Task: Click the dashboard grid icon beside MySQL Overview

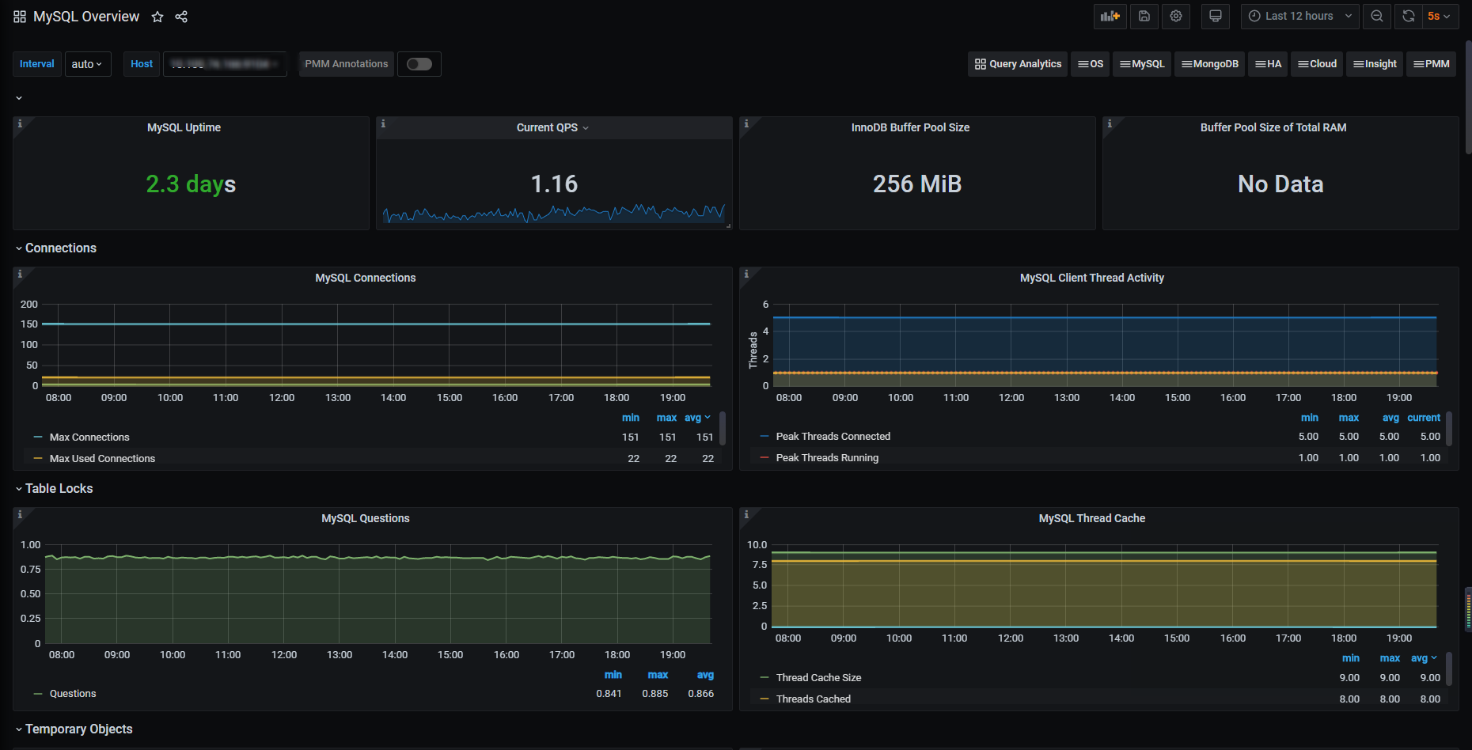Action: coord(20,17)
